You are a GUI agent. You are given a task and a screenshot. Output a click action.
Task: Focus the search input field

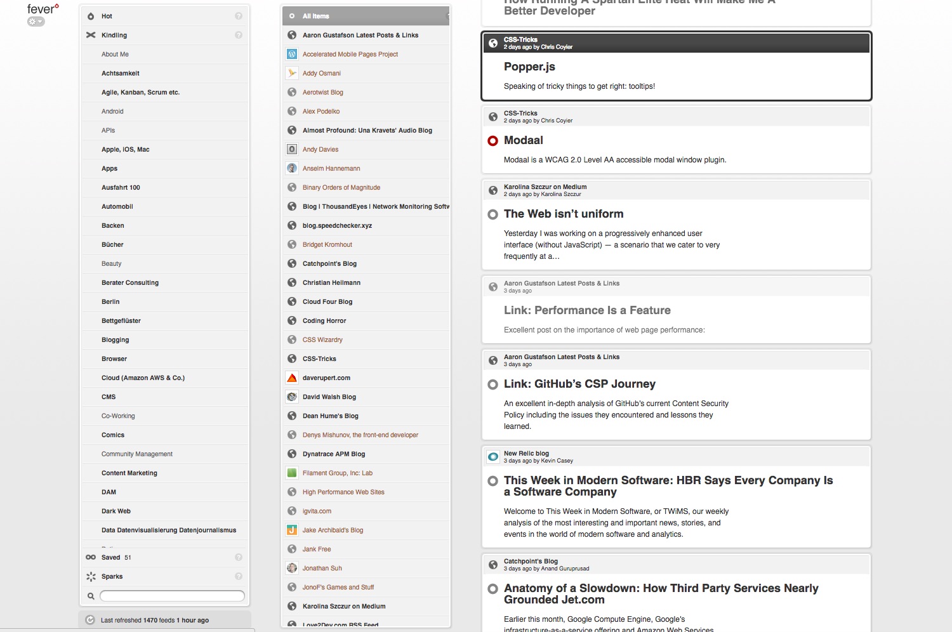(x=172, y=596)
